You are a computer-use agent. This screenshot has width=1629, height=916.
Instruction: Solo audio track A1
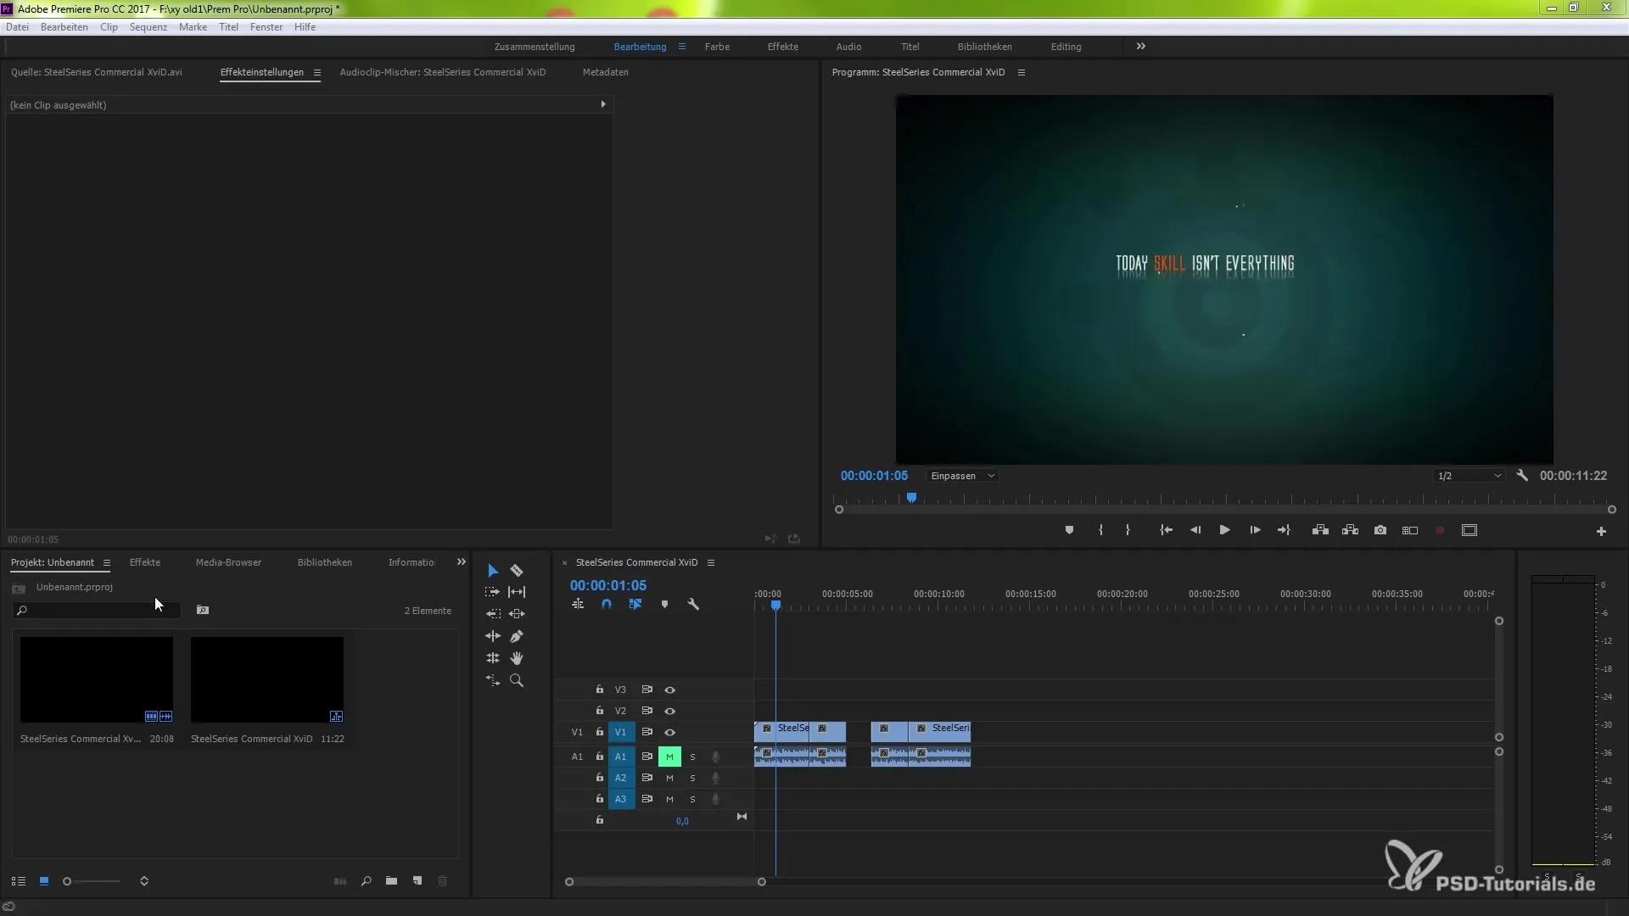(692, 757)
